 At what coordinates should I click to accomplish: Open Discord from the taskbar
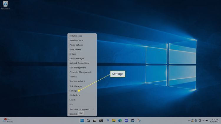pyautogui.click(x=126, y=120)
